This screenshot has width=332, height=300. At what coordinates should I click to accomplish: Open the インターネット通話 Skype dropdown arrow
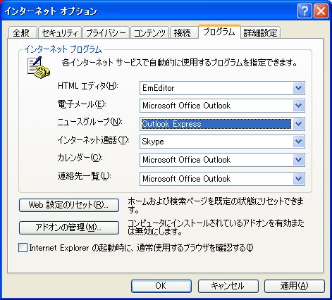pyautogui.click(x=298, y=142)
